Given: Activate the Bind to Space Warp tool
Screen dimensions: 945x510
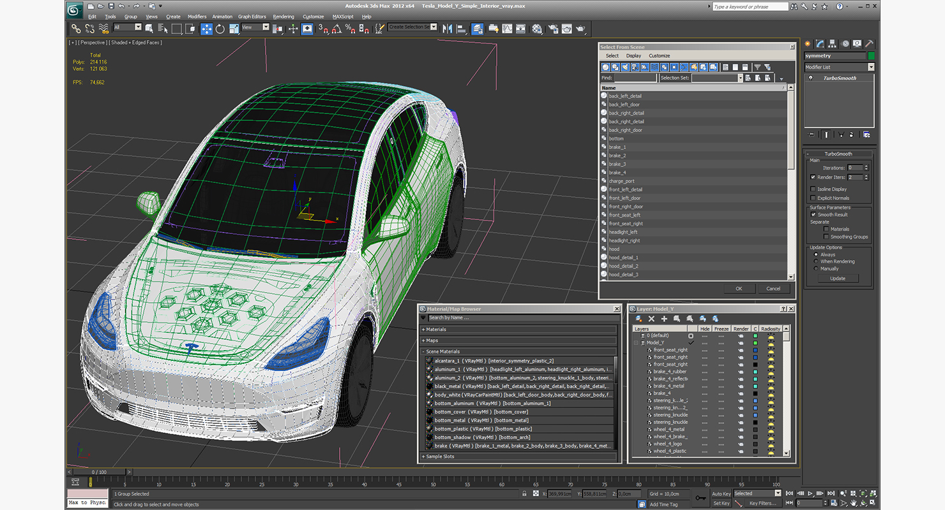Looking at the screenshot, I should [x=105, y=29].
